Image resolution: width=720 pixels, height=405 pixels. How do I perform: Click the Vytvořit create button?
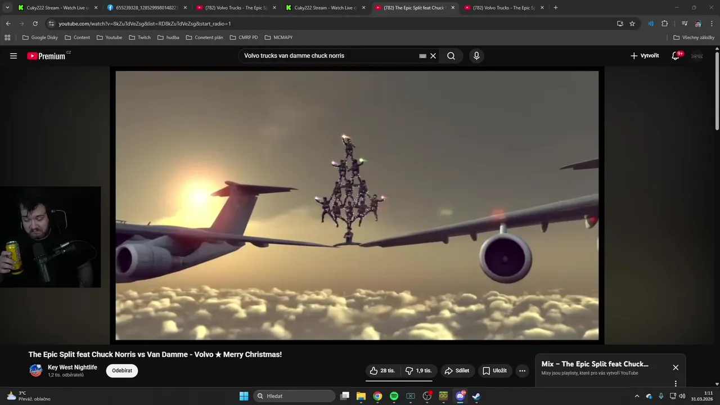point(645,56)
